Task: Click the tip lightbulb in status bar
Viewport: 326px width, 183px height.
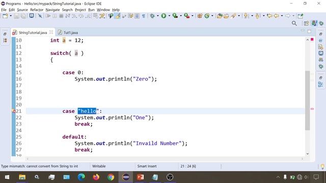Action: [322, 166]
